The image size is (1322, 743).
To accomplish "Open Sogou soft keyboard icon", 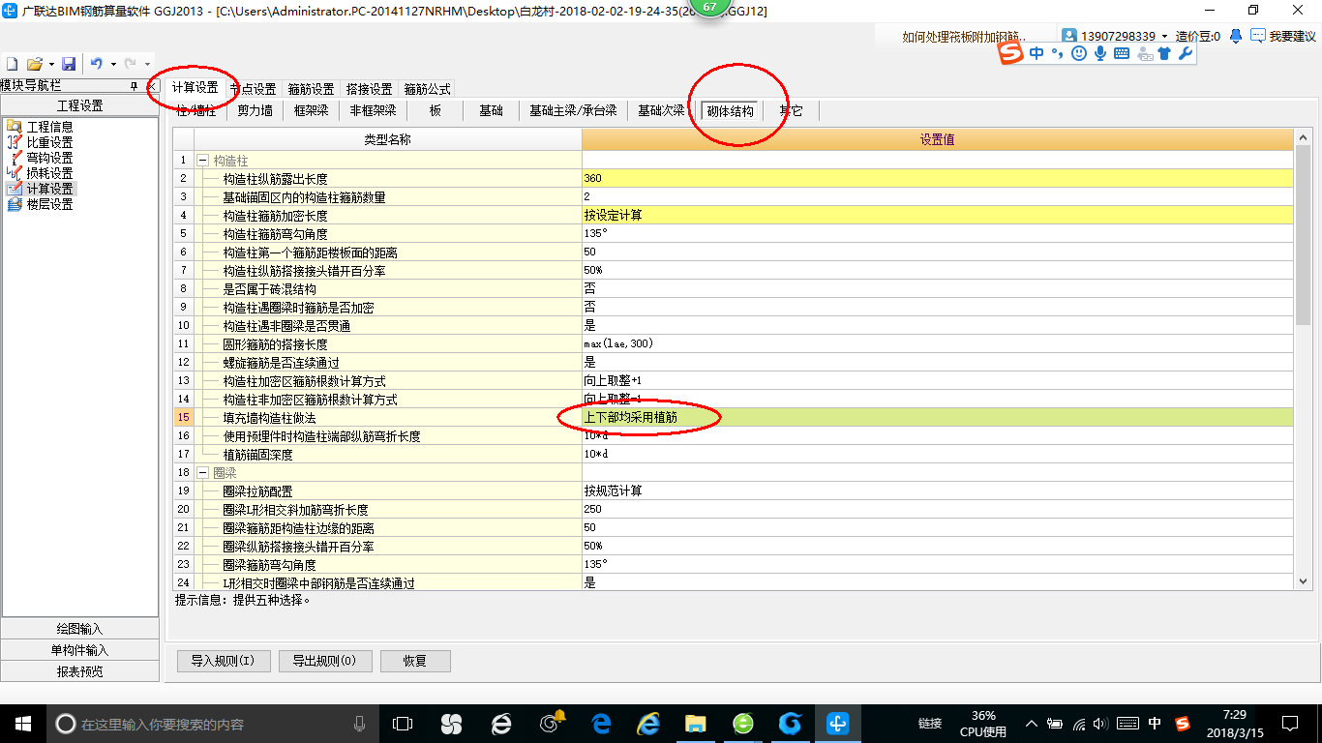I will click(1122, 53).
